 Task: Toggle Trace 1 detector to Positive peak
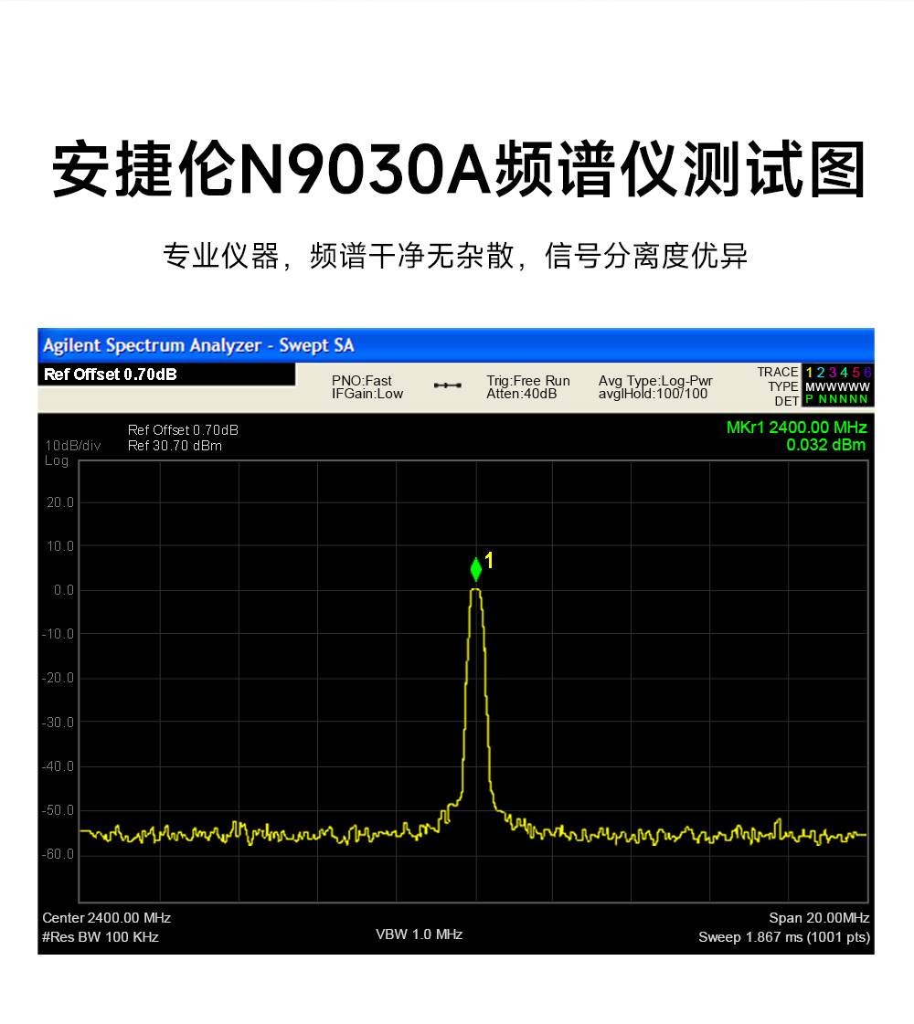(x=808, y=398)
